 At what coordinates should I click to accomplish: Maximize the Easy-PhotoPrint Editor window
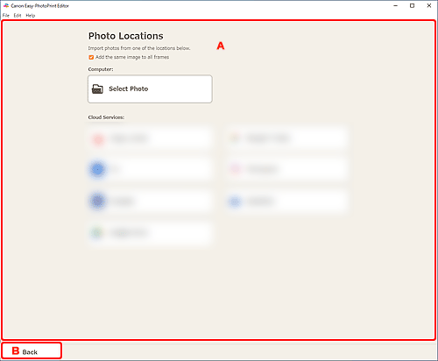tap(412, 5)
